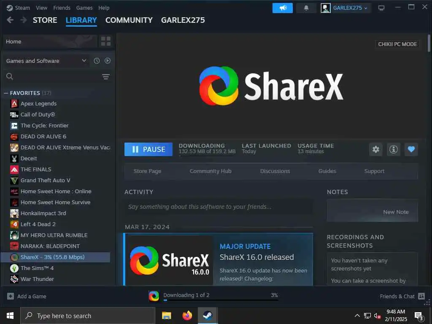This screenshot has height=324, width=432.
Task: Open the Help menu
Action: [x=104, y=8]
